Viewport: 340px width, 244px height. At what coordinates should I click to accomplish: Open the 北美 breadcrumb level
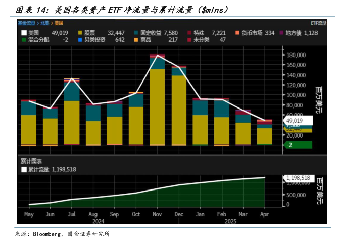pyautogui.click(x=45, y=23)
